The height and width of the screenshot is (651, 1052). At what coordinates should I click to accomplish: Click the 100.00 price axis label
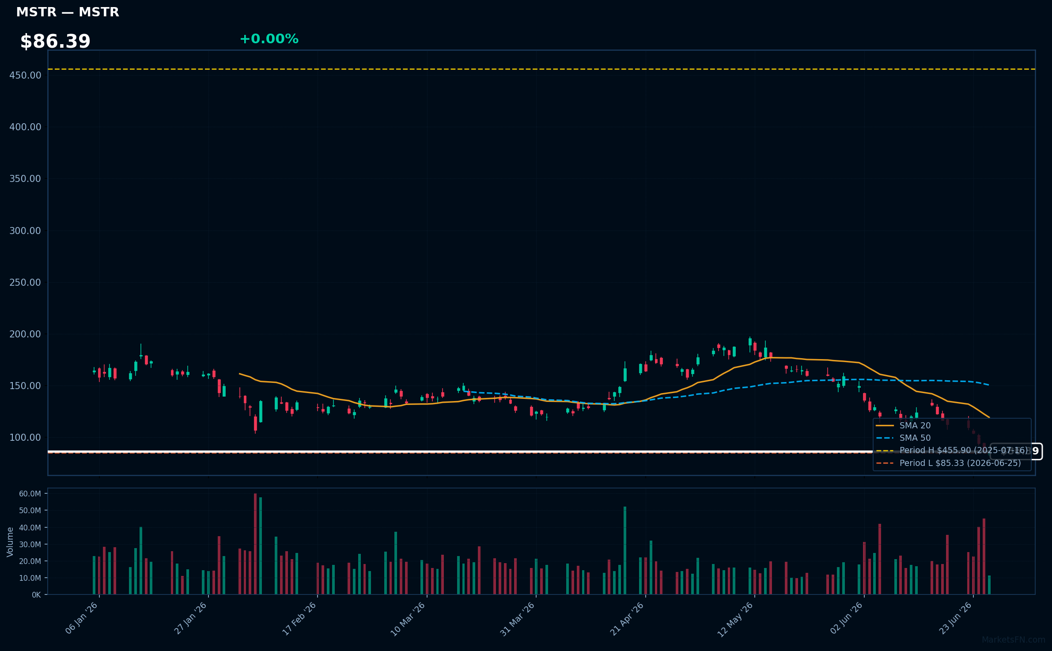point(25,438)
